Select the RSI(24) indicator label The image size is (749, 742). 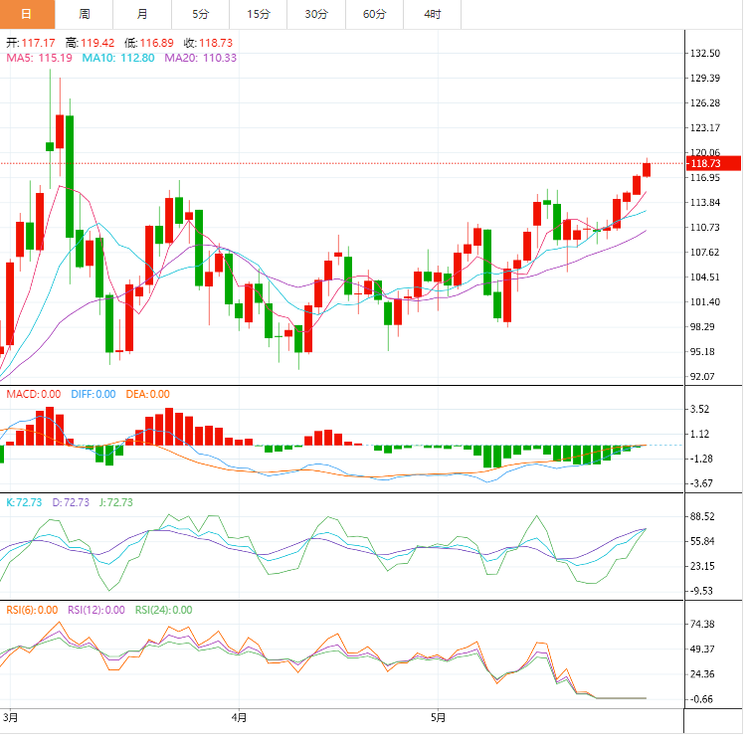[x=163, y=610]
